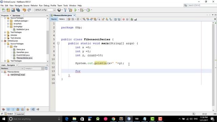Expand the ArrayPack package node
Screen dimensions: 217x122
[8, 24]
